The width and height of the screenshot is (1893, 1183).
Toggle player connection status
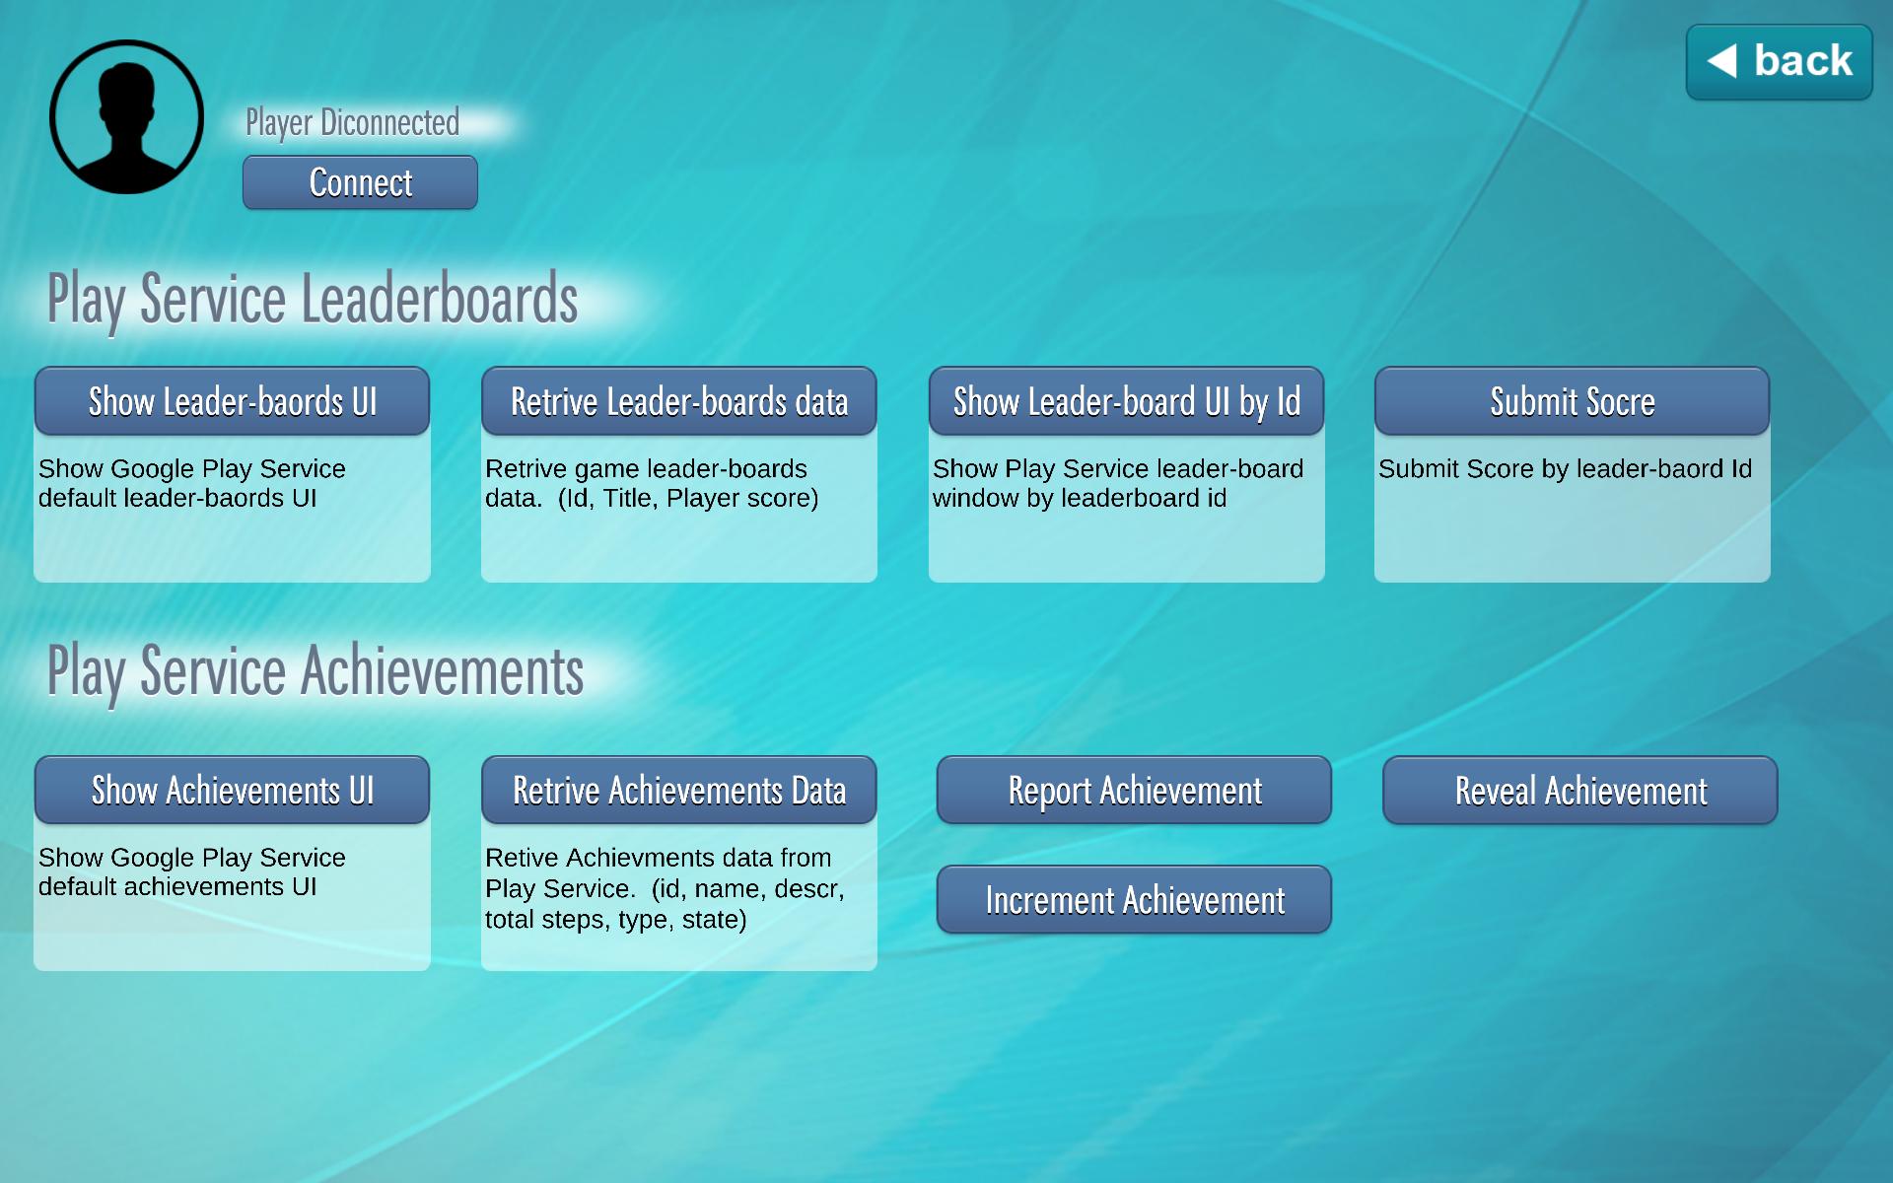[361, 181]
